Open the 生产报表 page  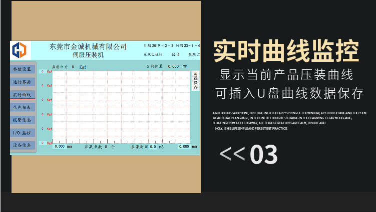(22, 107)
